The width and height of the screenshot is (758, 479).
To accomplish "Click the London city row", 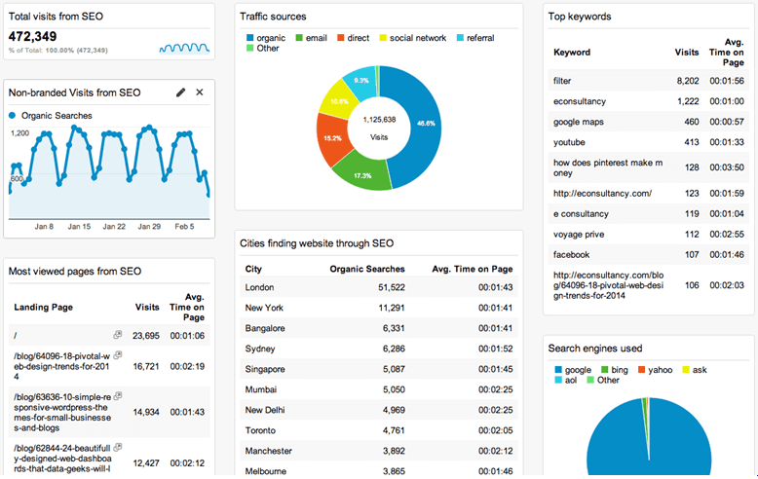I will tap(379, 287).
